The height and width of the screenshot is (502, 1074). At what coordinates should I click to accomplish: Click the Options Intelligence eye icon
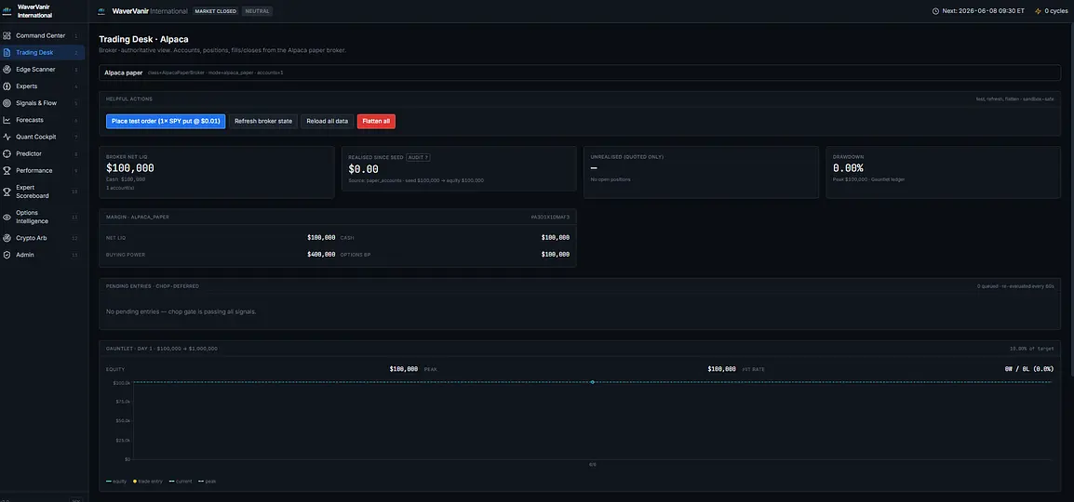(x=7, y=217)
